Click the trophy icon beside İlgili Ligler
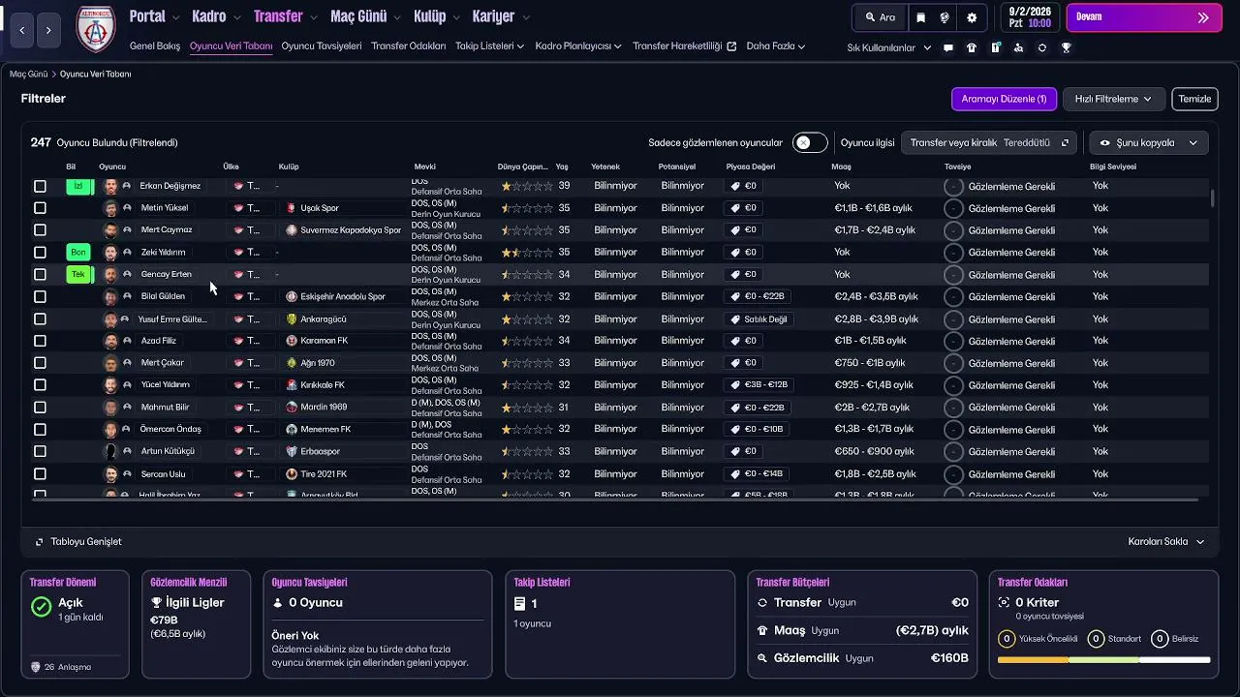The width and height of the screenshot is (1240, 697). click(x=157, y=603)
